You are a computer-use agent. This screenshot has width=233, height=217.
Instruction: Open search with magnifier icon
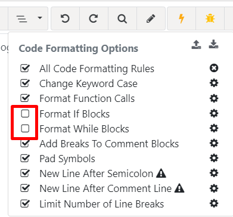pyautogui.click(x=122, y=19)
